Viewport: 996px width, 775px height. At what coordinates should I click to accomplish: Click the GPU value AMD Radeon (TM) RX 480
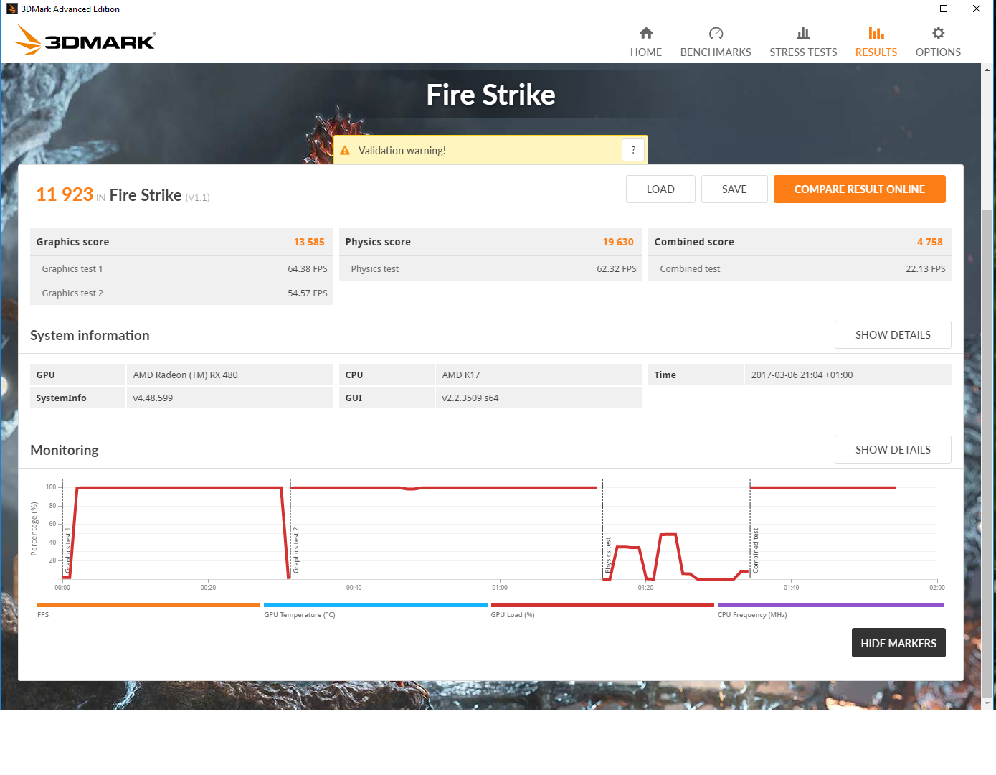pyautogui.click(x=185, y=375)
